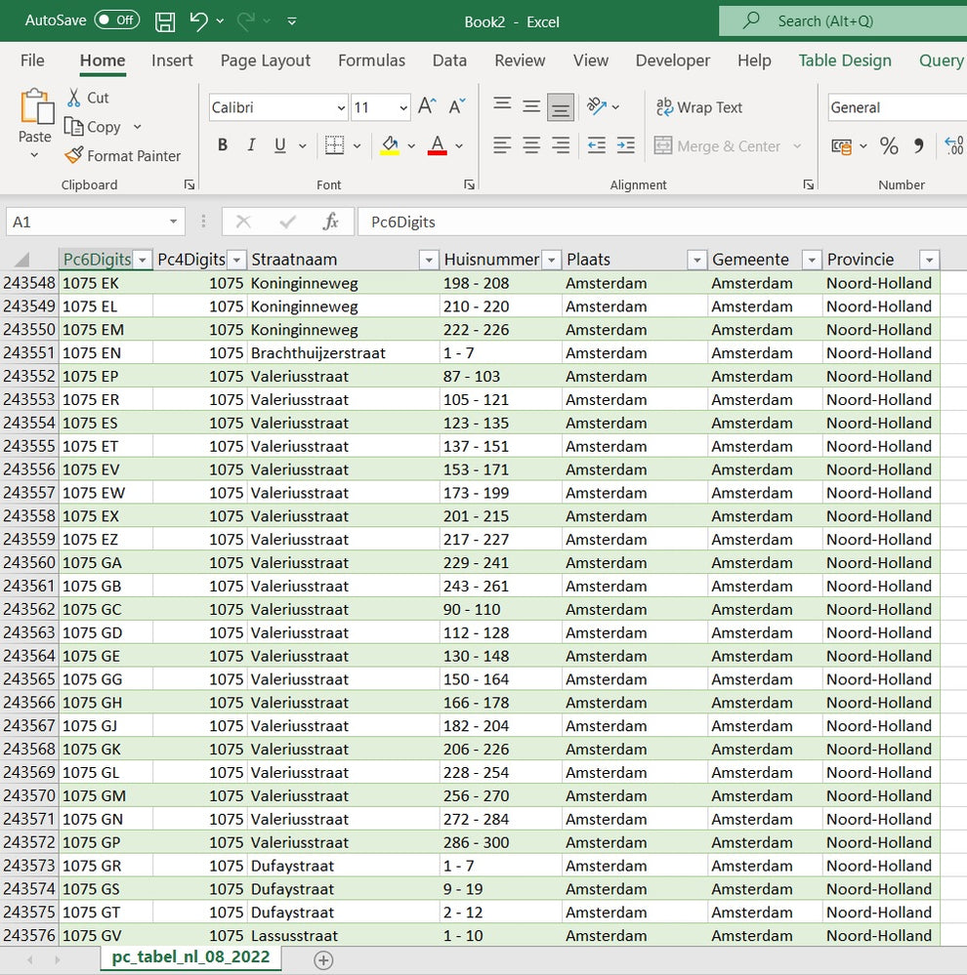The width and height of the screenshot is (967, 975).
Task: Apply Bold formatting
Action: tap(223, 145)
